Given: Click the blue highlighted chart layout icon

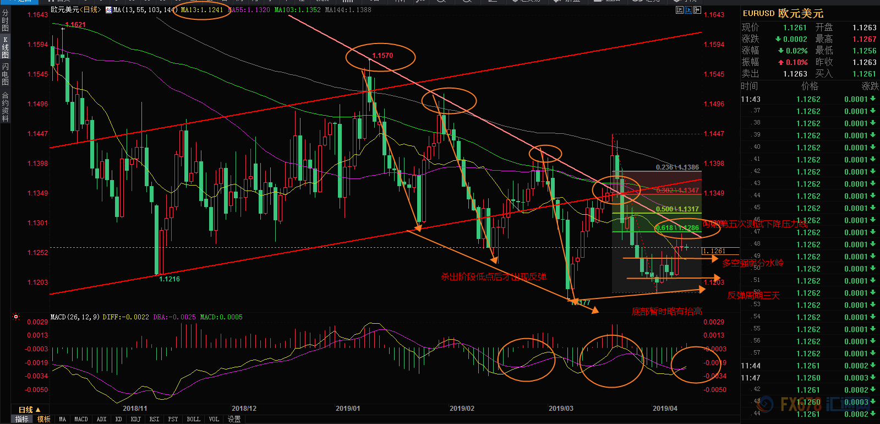Looking at the screenshot, I should (688, 10).
